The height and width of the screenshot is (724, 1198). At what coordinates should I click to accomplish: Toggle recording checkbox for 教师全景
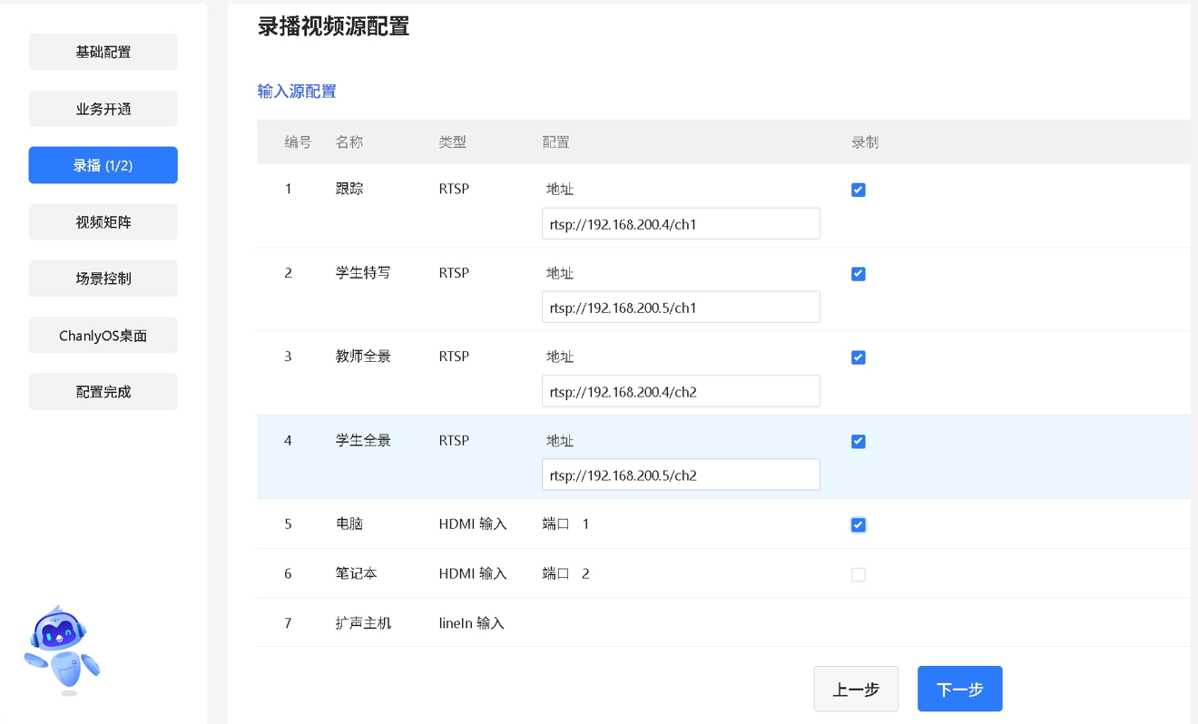[858, 357]
